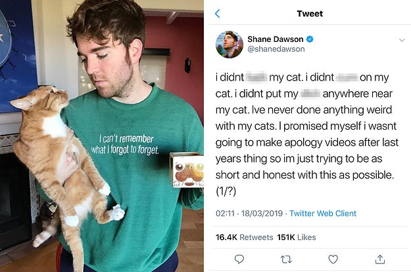Retweet this tweet using the arrows icon
Image resolution: width=411 pixels, height=272 pixels.
pyautogui.click(x=286, y=260)
